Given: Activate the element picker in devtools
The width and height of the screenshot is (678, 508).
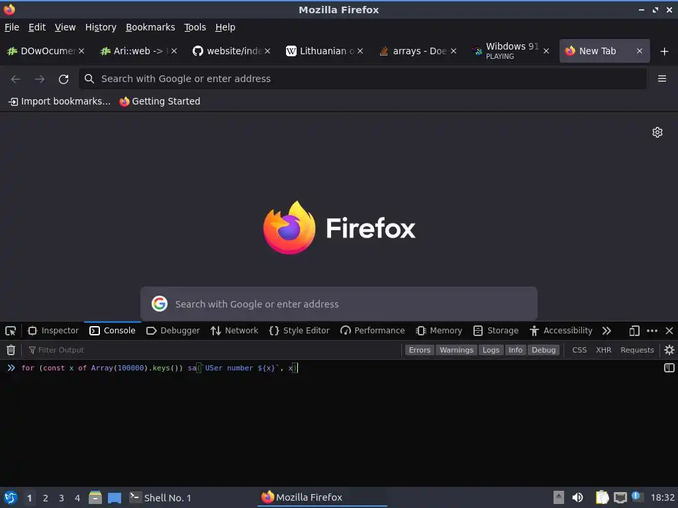Looking at the screenshot, I should coord(11,331).
